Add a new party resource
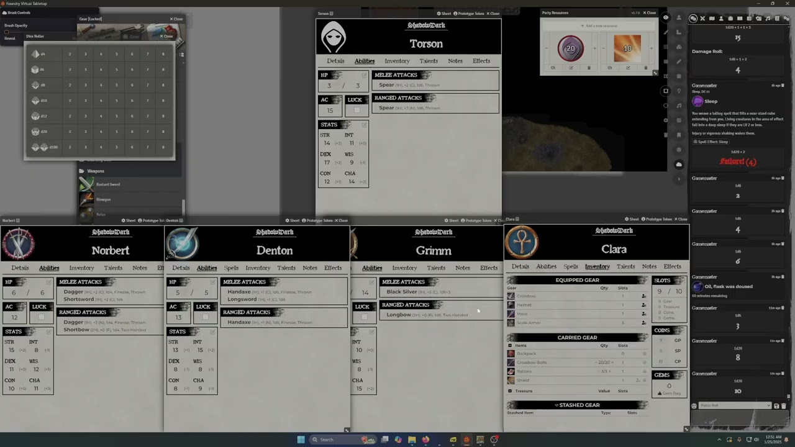This screenshot has width=795, height=447. (599, 25)
